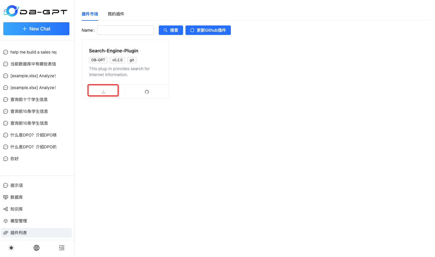Open 模型管理 management page
435x257 pixels.
coord(18,221)
